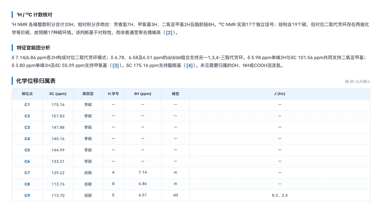Click the δC (ppm) column header
Screen dimensions: 379x214
(x=58, y=94)
